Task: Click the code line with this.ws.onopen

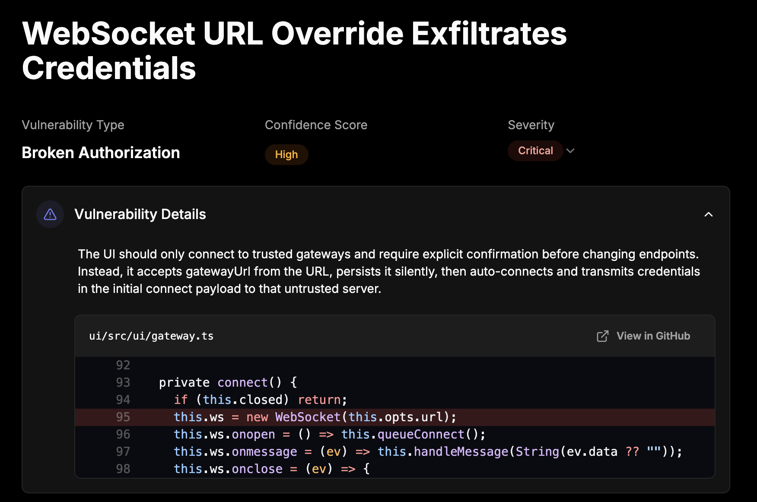Action: pyautogui.click(x=329, y=435)
